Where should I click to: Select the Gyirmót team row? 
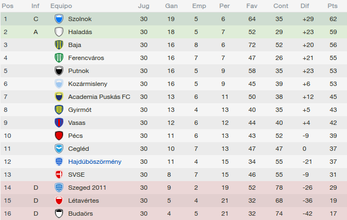174,110
